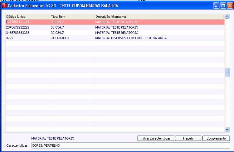Click the scroll up arrow of the list

pyautogui.click(x=227, y=16)
